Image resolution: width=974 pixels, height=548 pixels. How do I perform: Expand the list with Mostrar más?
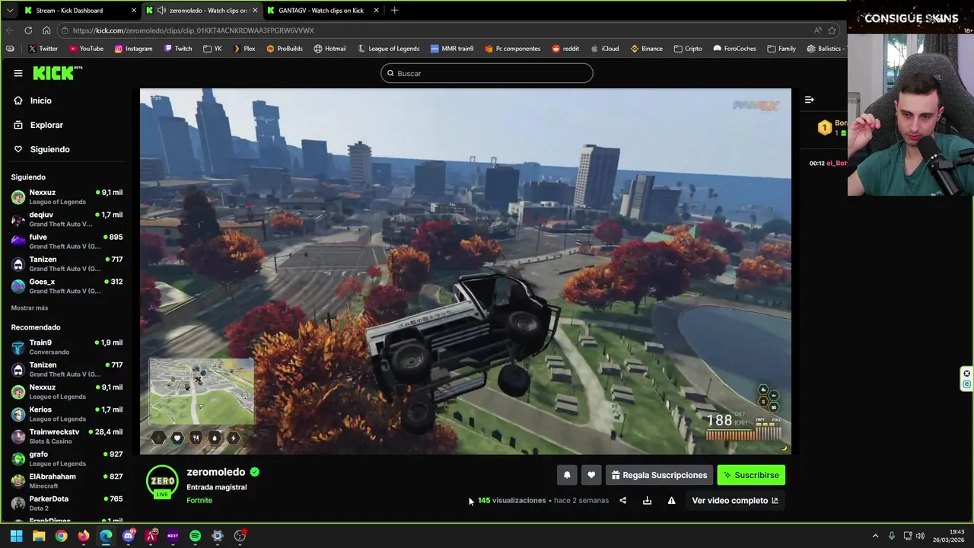point(30,307)
